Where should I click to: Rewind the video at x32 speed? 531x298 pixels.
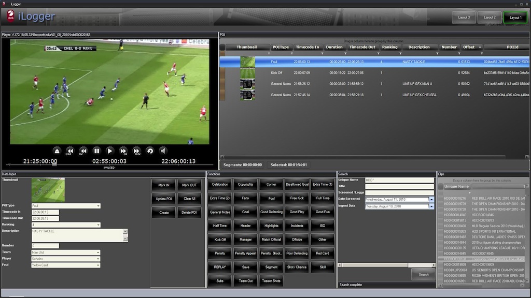click(70, 151)
